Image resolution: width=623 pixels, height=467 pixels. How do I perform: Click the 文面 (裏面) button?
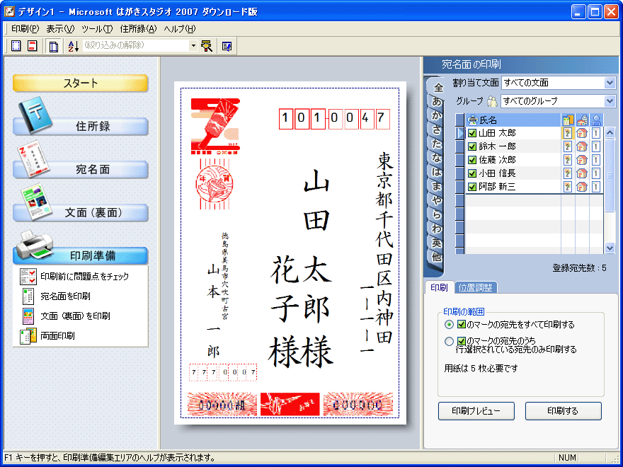pos(80,213)
